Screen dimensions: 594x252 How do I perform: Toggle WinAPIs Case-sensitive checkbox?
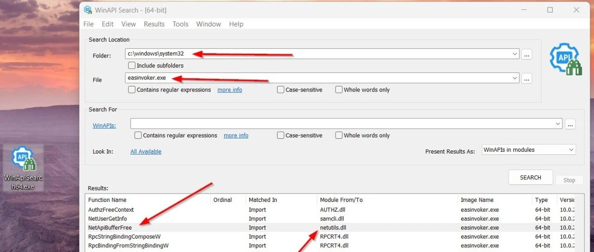281,136
